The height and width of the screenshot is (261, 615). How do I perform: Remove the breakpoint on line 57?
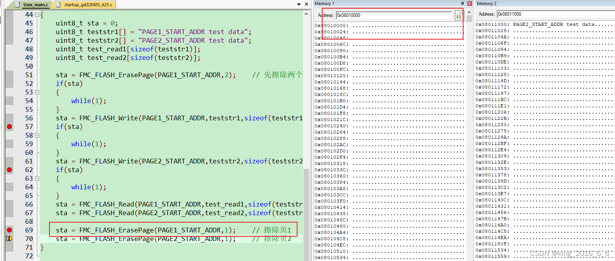pos(9,126)
